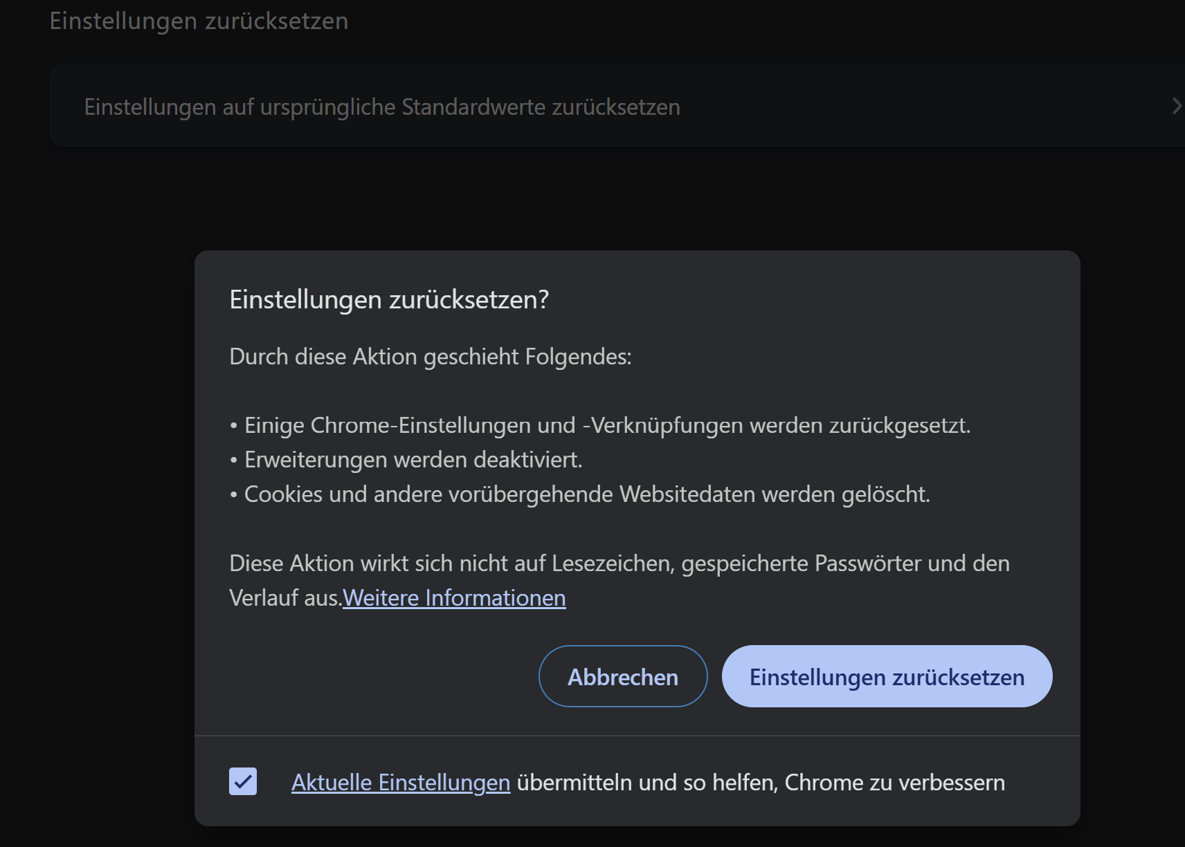Confirm with the blue Einstellungen zurücksetzen button
The height and width of the screenshot is (847, 1185).
click(x=887, y=676)
